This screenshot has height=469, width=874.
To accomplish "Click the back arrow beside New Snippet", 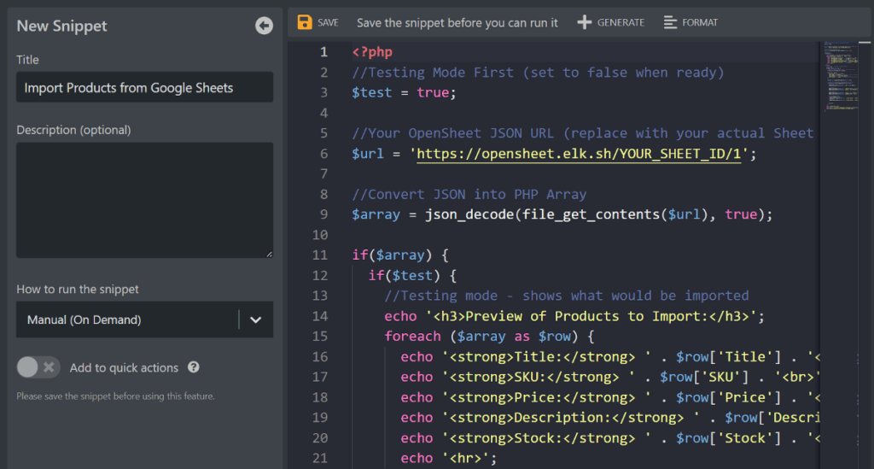I will click(x=264, y=26).
